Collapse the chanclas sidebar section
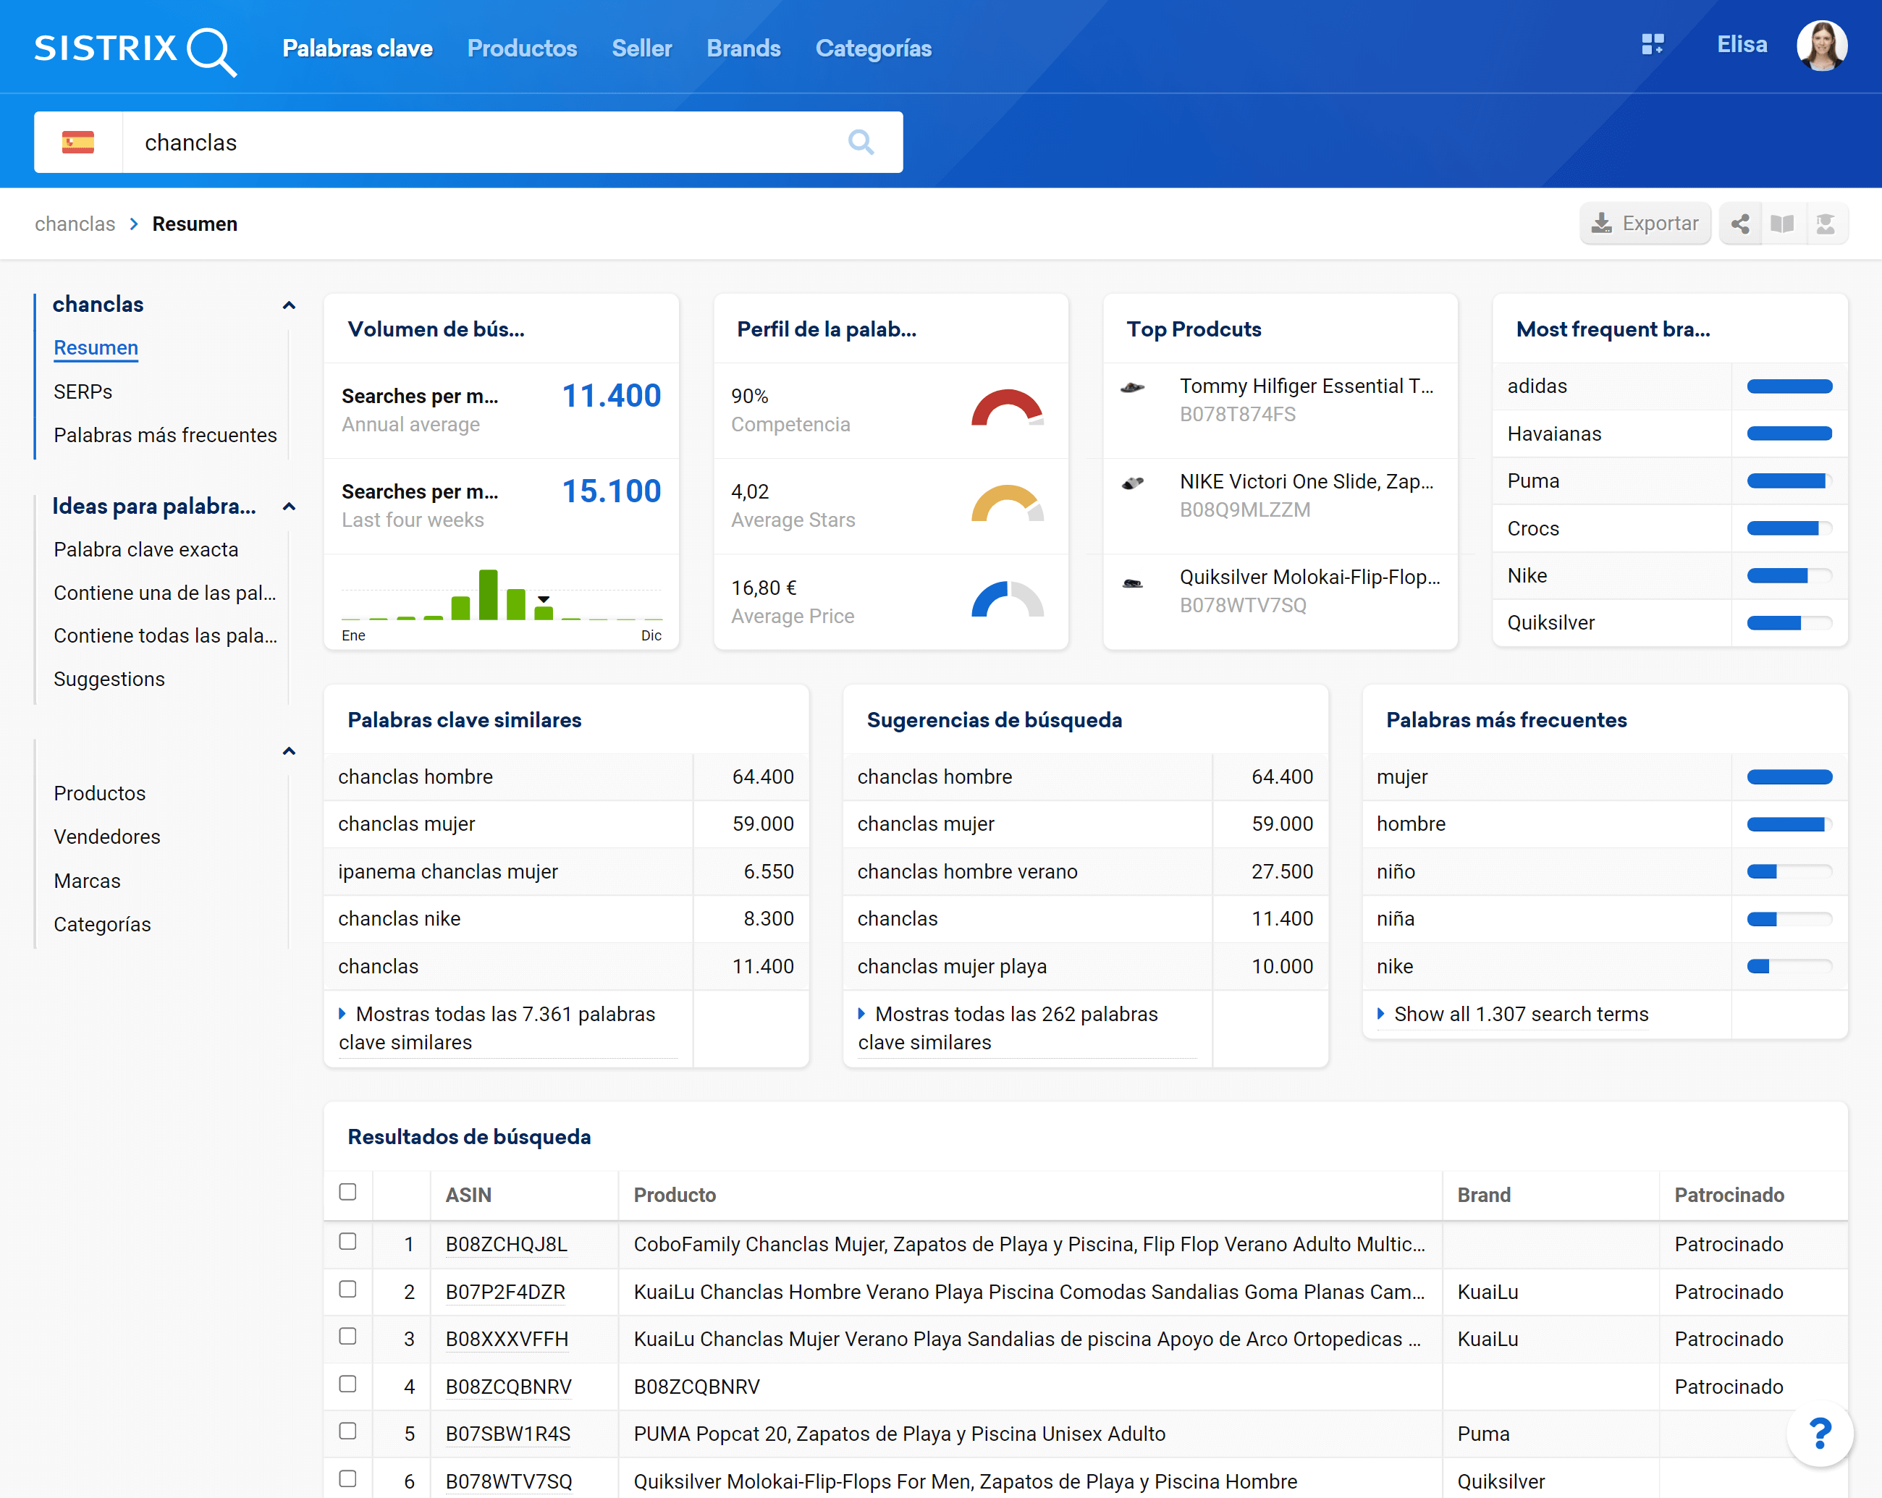The image size is (1882, 1498). [x=289, y=305]
